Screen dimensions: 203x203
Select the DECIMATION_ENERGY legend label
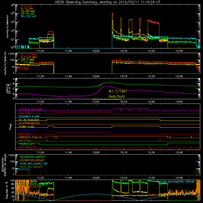[x=32, y=157]
